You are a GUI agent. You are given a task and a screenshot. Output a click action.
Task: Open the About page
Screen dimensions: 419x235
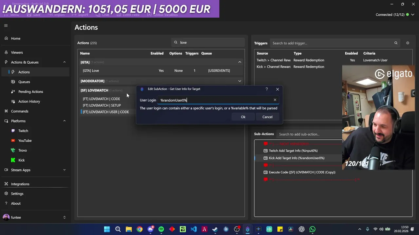click(16, 204)
